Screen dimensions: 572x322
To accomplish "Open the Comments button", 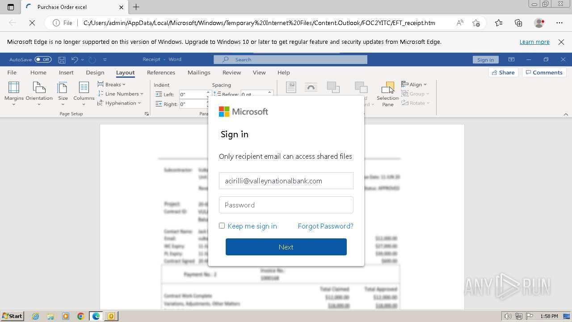I will [544, 72].
